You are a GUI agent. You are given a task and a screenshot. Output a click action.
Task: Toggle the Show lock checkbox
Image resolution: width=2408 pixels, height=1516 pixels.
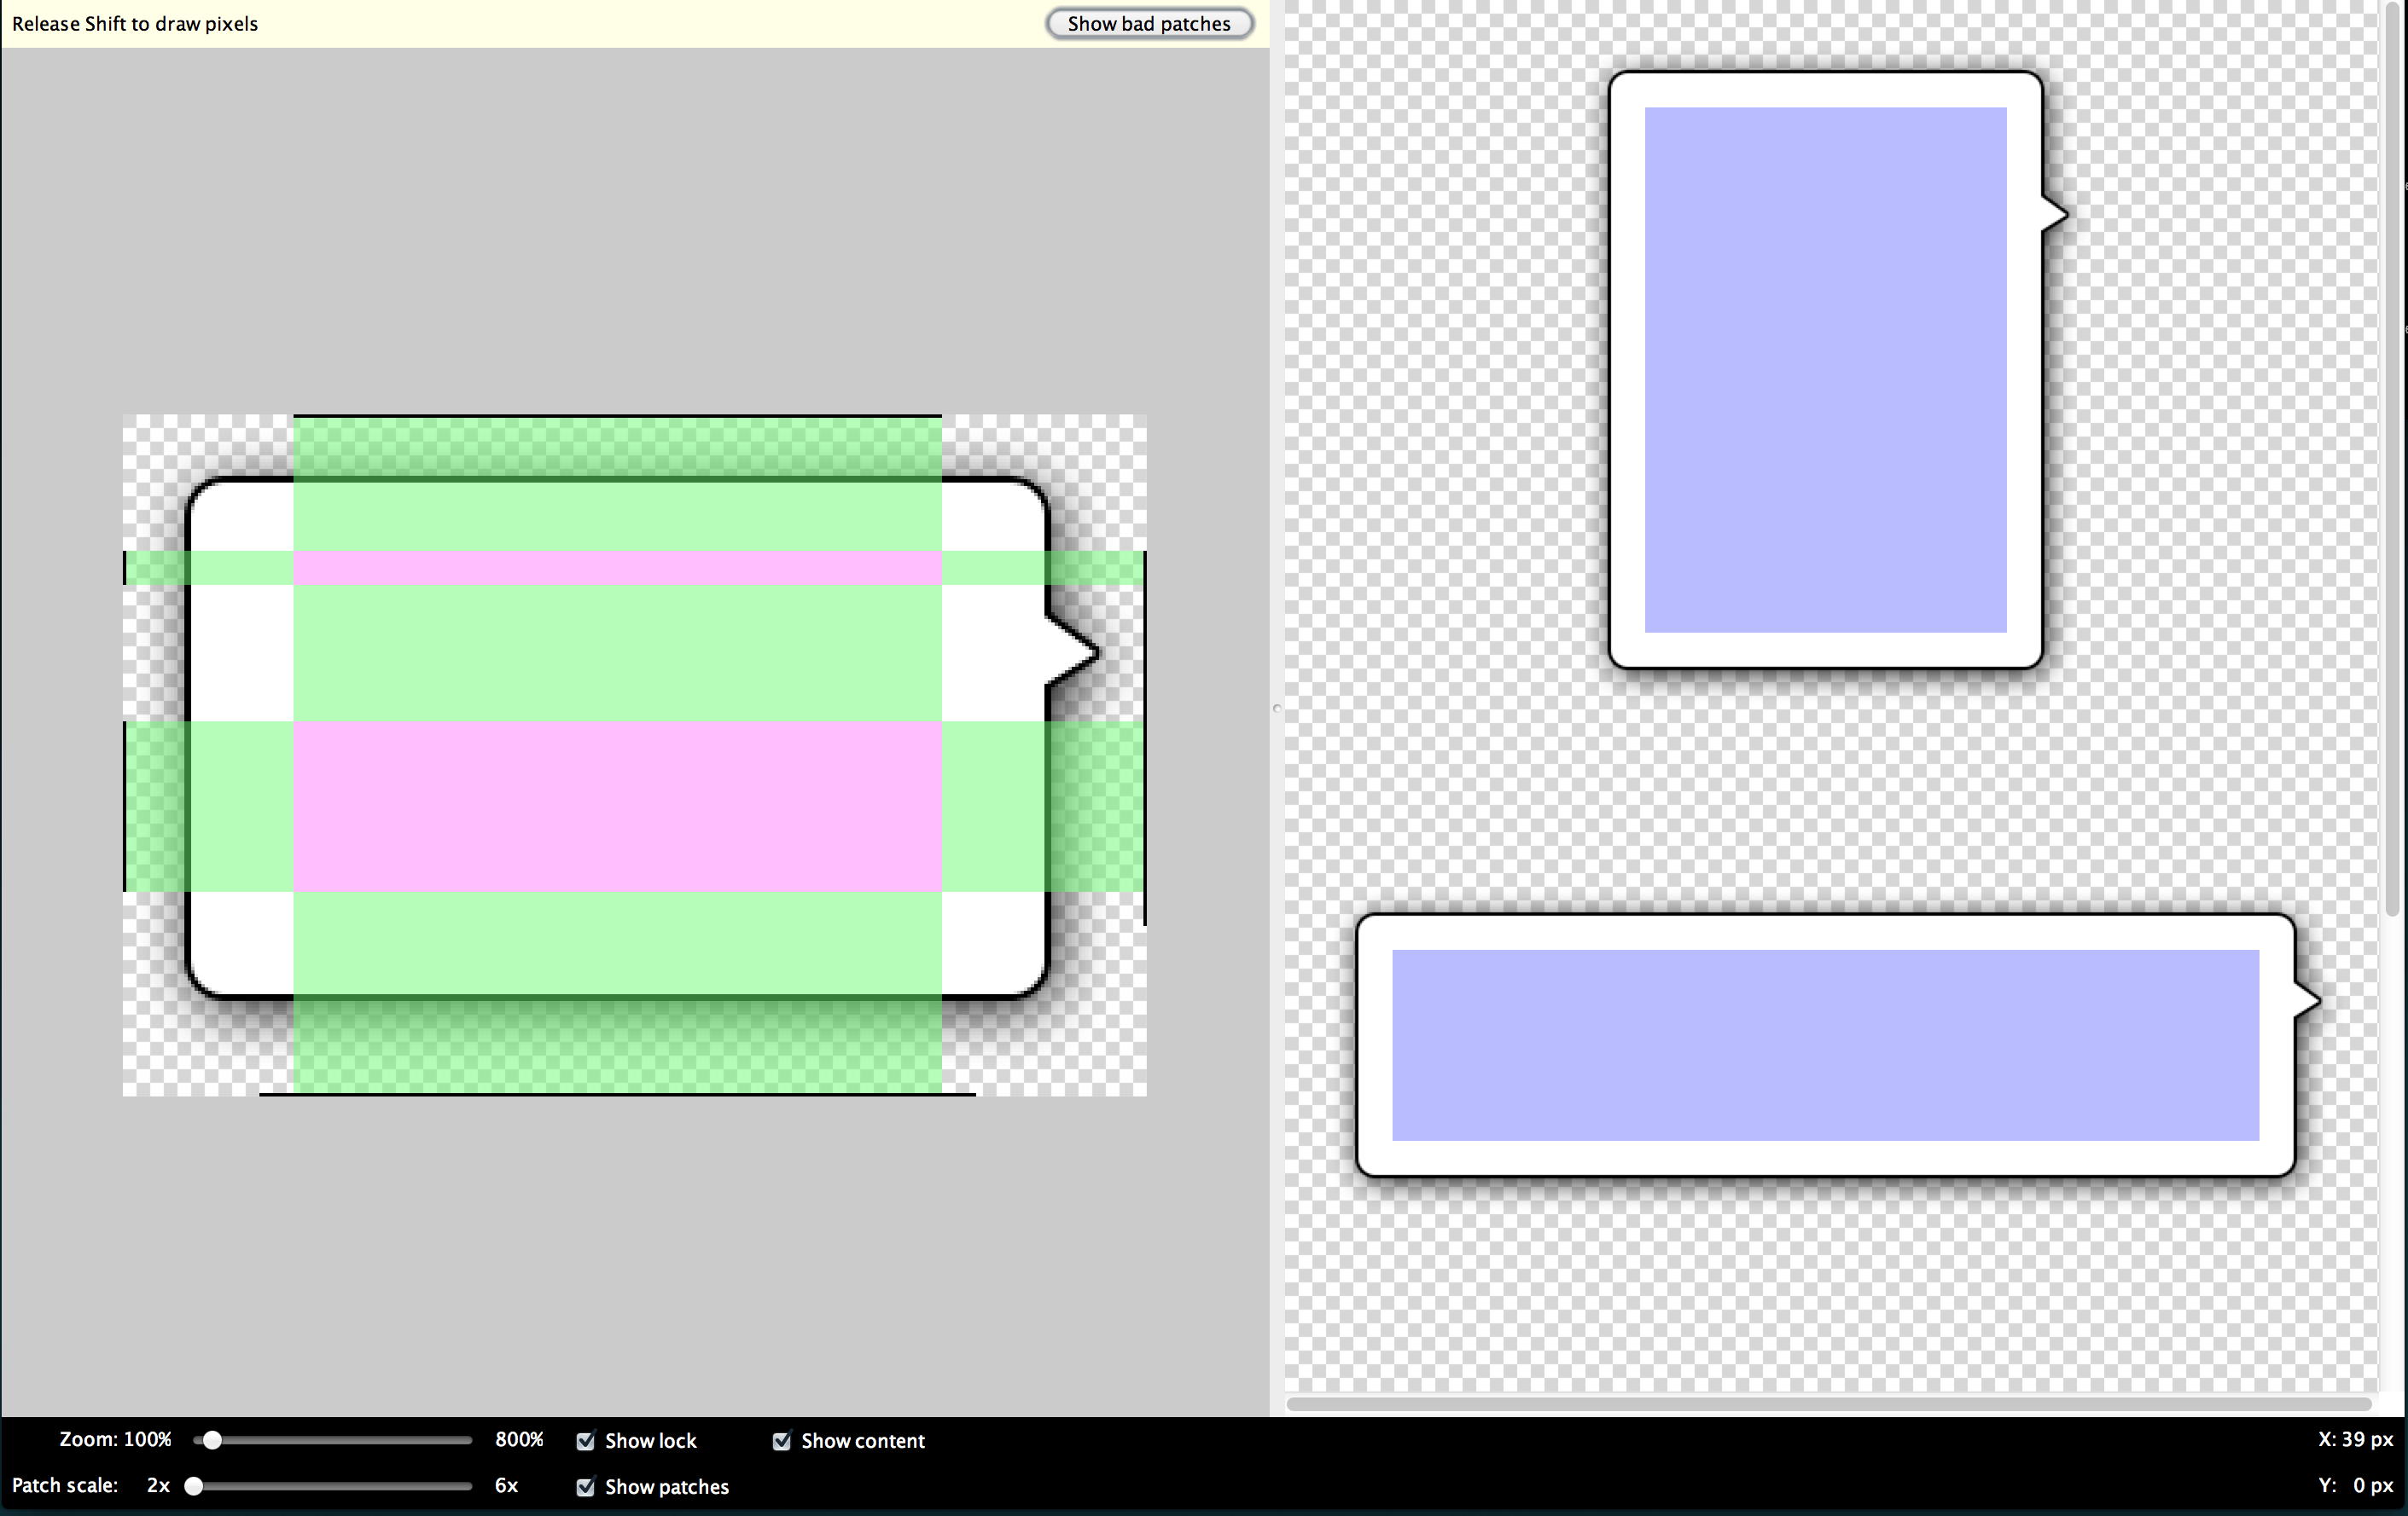click(586, 1440)
